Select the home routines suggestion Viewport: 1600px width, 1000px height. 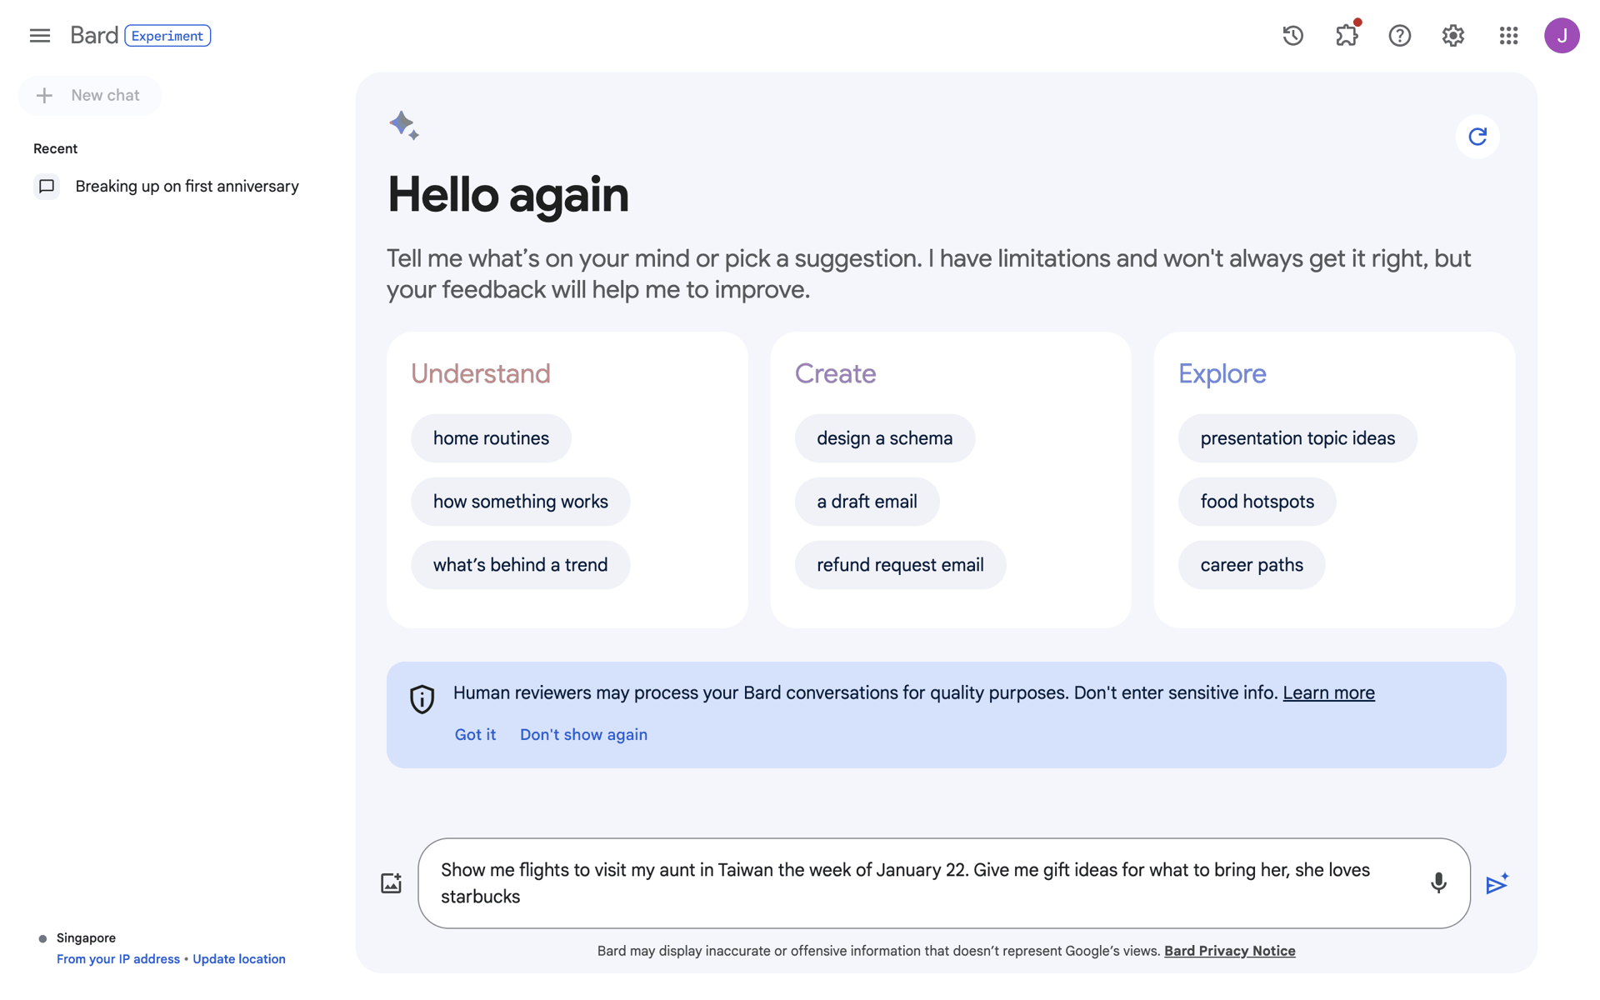(491, 438)
